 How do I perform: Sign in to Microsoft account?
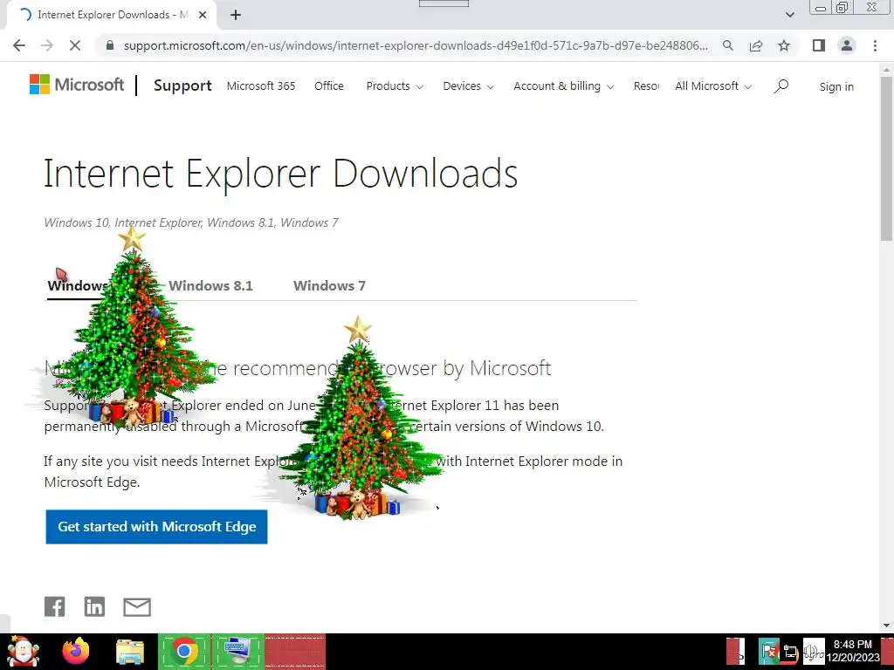pyautogui.click(x=836, y=86)
